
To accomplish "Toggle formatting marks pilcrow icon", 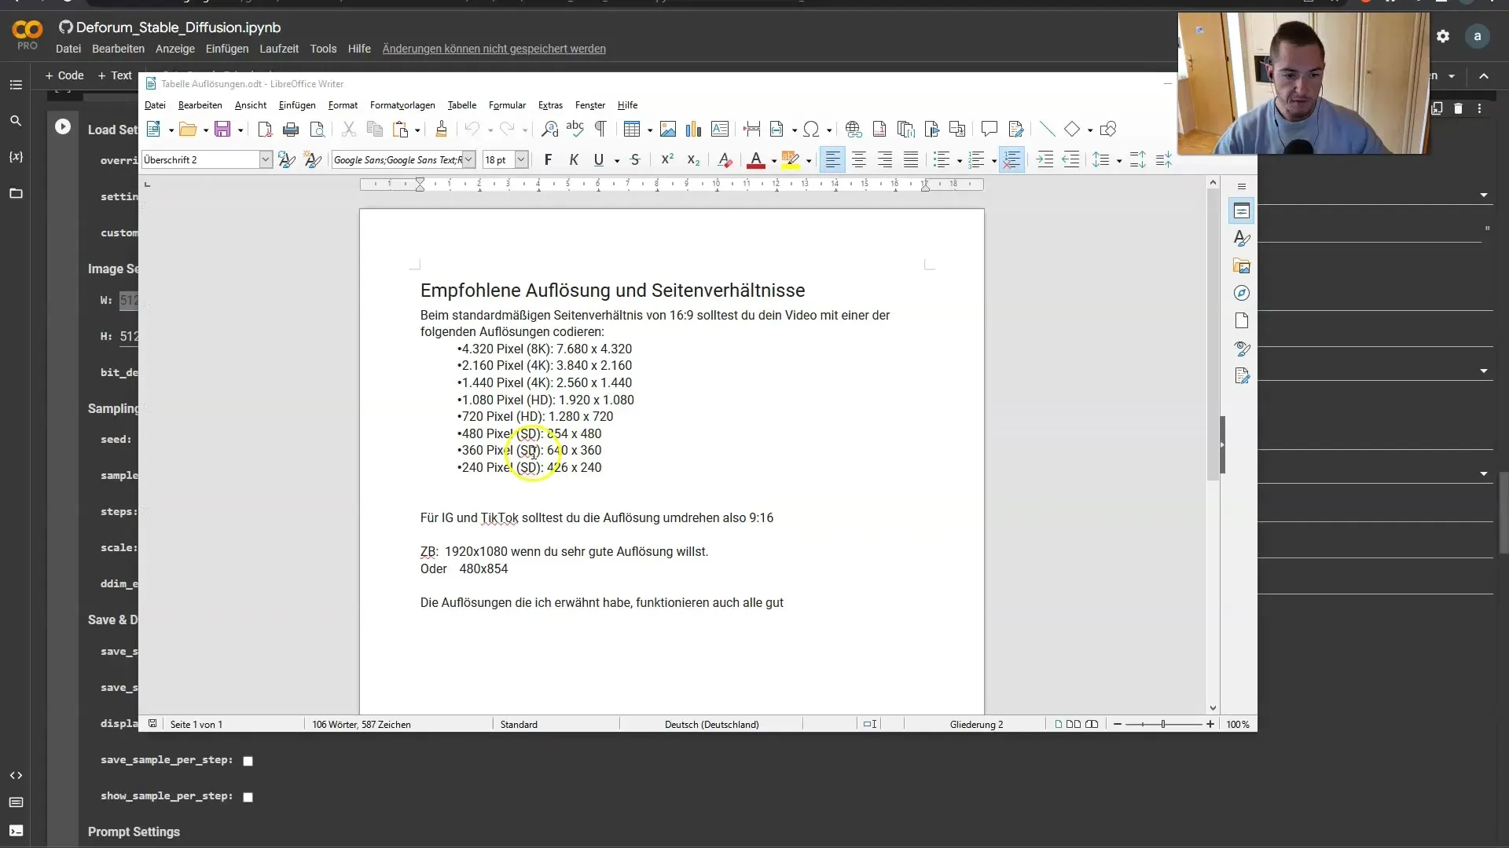I will click(x=600, y=129).
